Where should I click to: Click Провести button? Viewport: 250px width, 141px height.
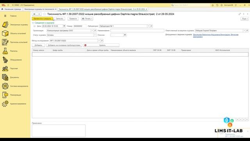[x=73, y=19]
